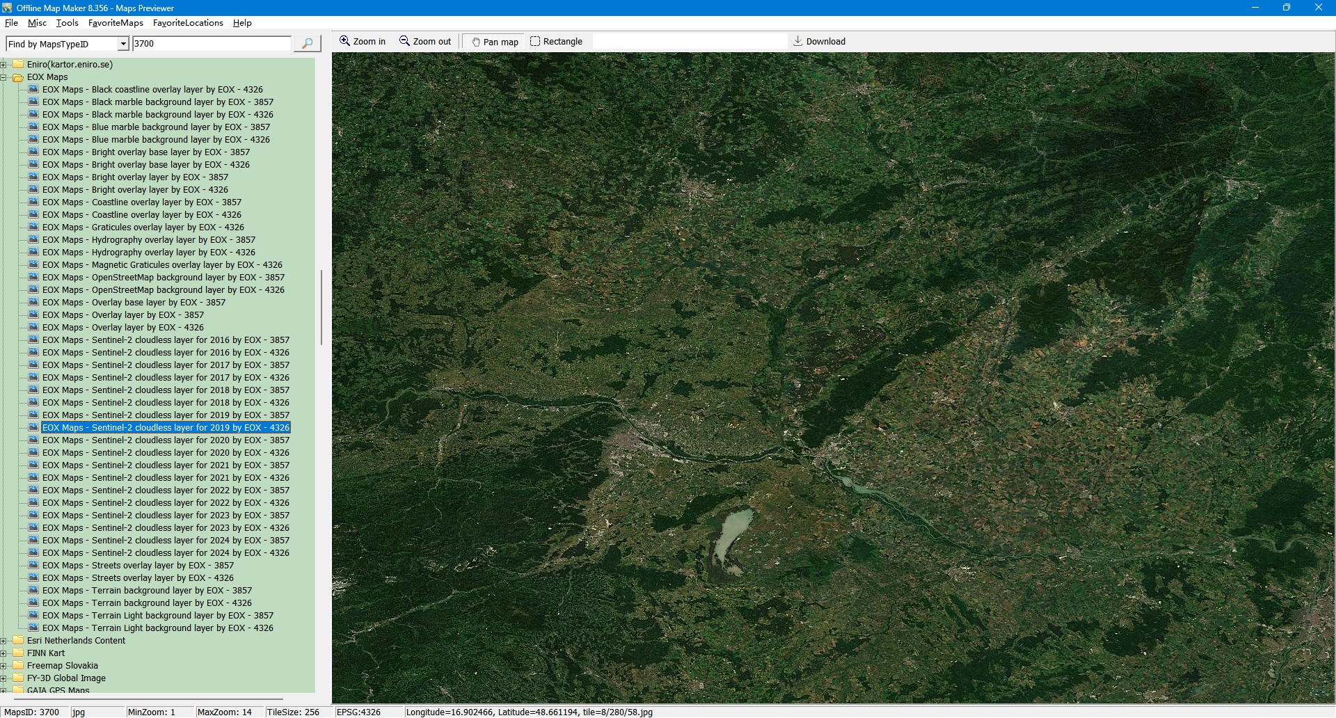Expand the Eniro(kartor.eniro.se) tree node
The width and height of the screenshot is (1336, 718).
3,65
